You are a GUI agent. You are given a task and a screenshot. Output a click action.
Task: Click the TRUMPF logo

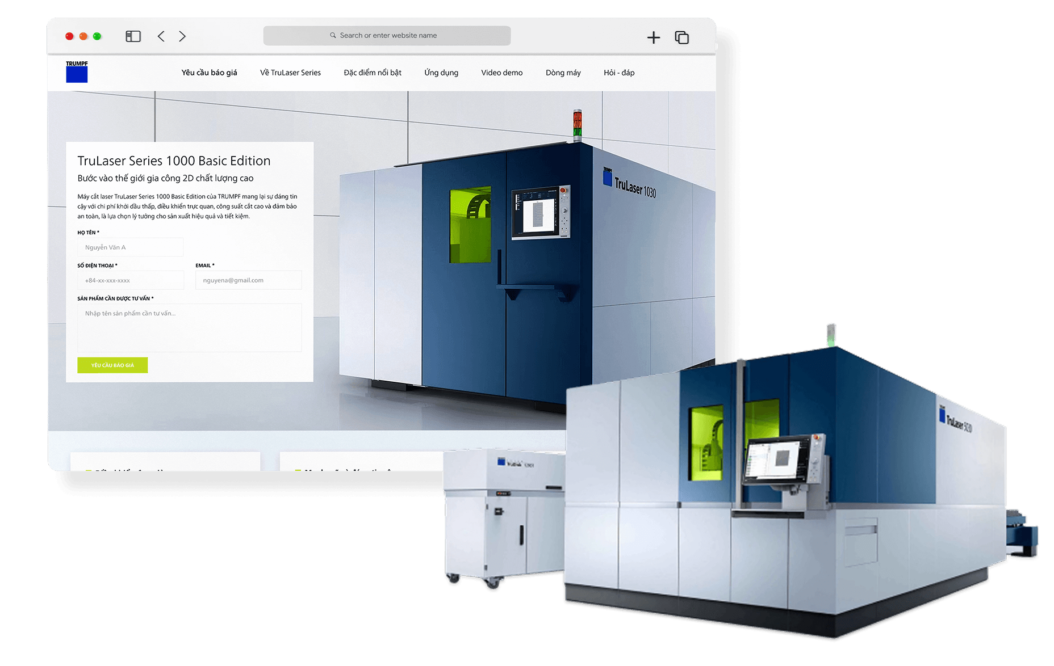tap(77, 72)
